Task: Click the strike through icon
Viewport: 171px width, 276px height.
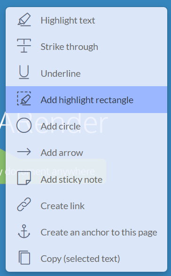Action: (x=24, y=46)
